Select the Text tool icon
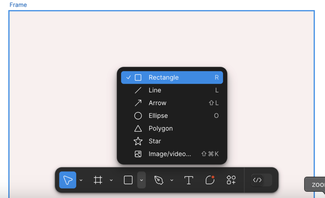Screen dimensions: 325x198 [x=189, y=180]
